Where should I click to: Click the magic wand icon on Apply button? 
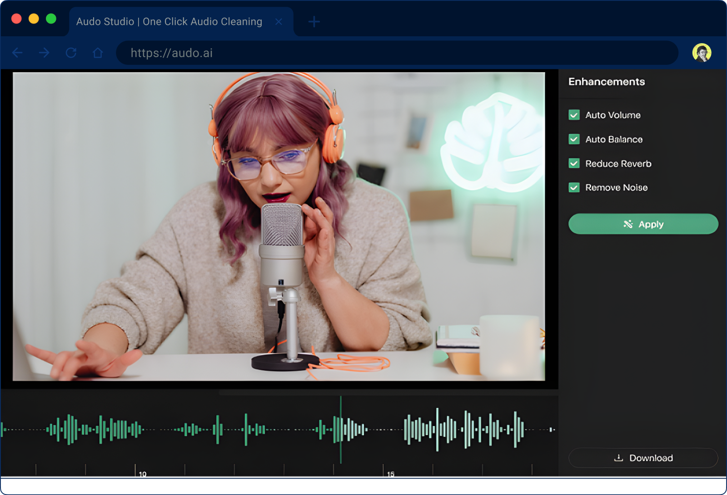click(628, 224)
